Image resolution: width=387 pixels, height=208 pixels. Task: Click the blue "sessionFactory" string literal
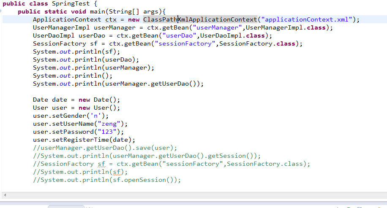pyautogui.click(x=185, y=43)
